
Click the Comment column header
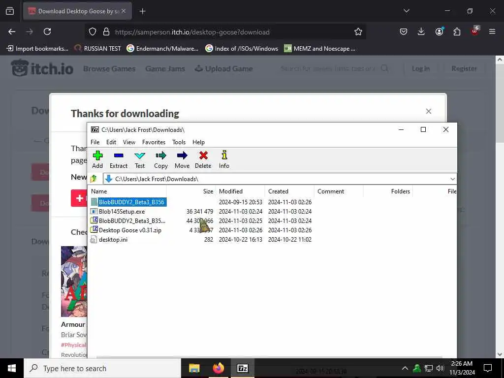coord(339,191)
